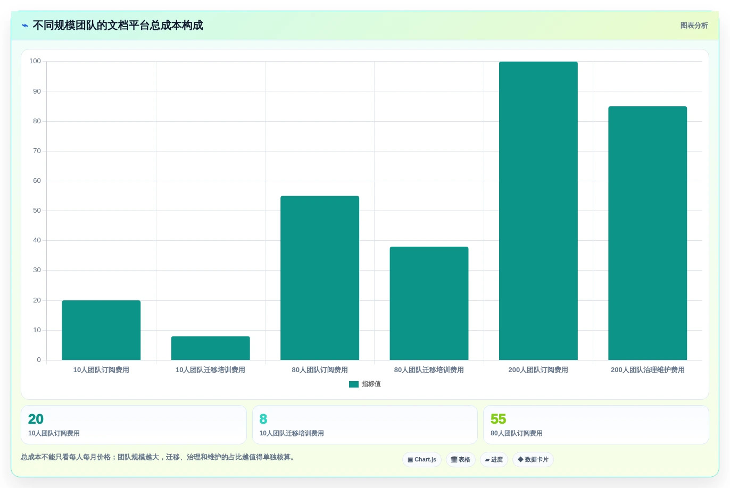This screenshot has height=488, width=730.
Task: Click the y-axis tick label 80
Action: click(x=37, y=121)
